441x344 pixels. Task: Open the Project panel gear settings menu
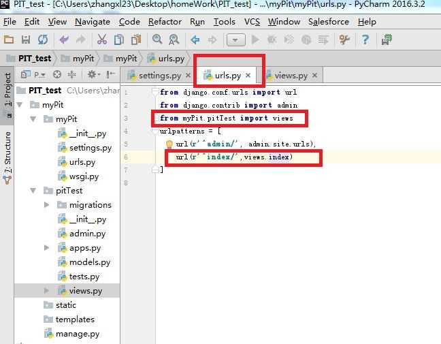(x=93, y=75)
